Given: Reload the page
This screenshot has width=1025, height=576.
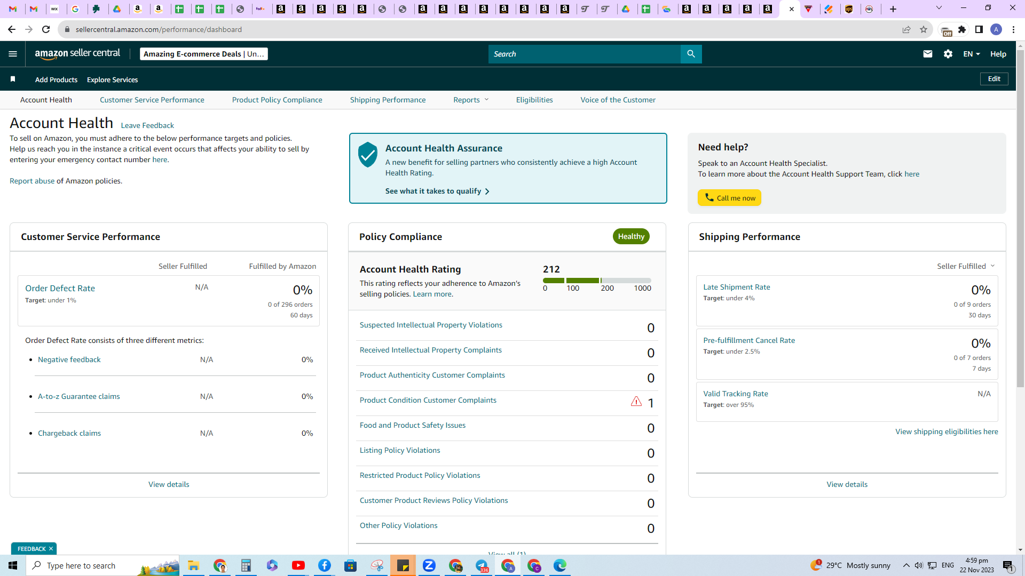Looking at the screenshot, I should [46, 29].
